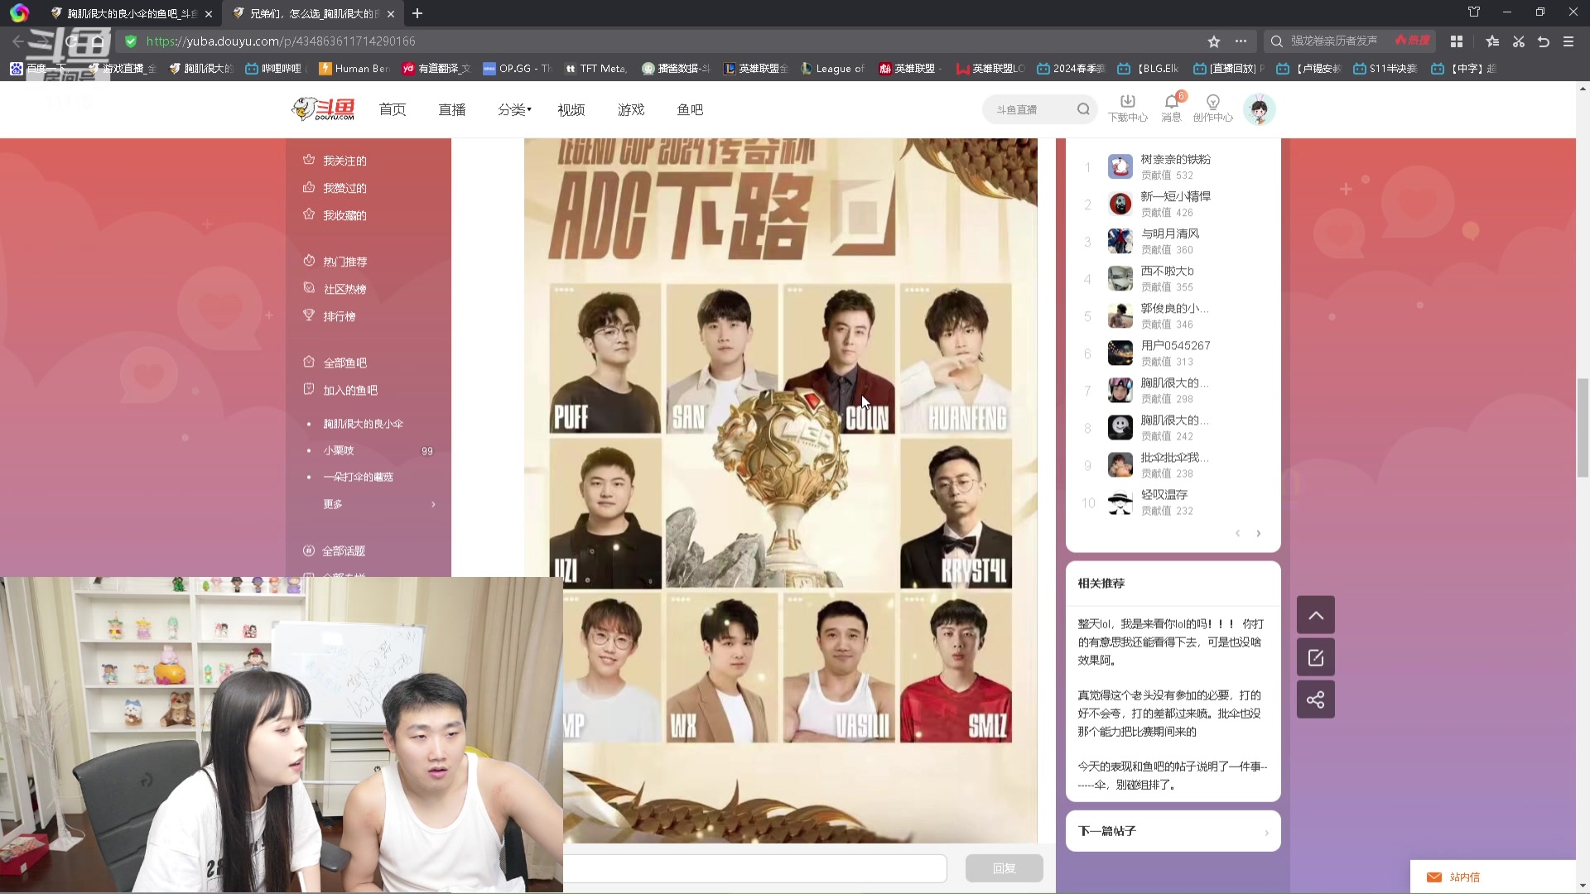Image resolution: width=1590 pixels, height=894 pixels.
Task: Open 全部鱼吧 in the sidebar
Action: click(x=335, y=363)
